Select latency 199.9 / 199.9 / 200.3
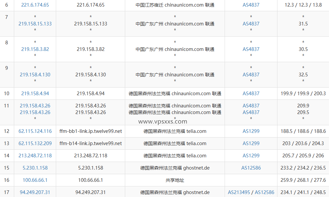Screen dimensions: 329x197 pos(303,94)
